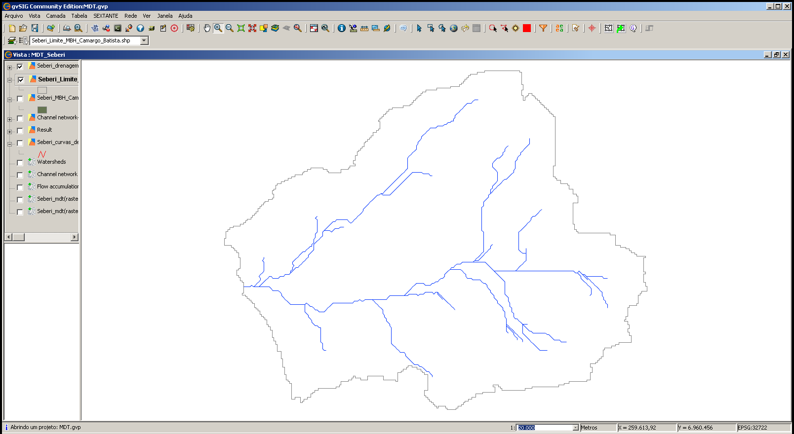Viewport: 794px width, 434px height.
Task: Uncheck the Seberi_drenagem layer checkbox
Action: coord(20,67)
